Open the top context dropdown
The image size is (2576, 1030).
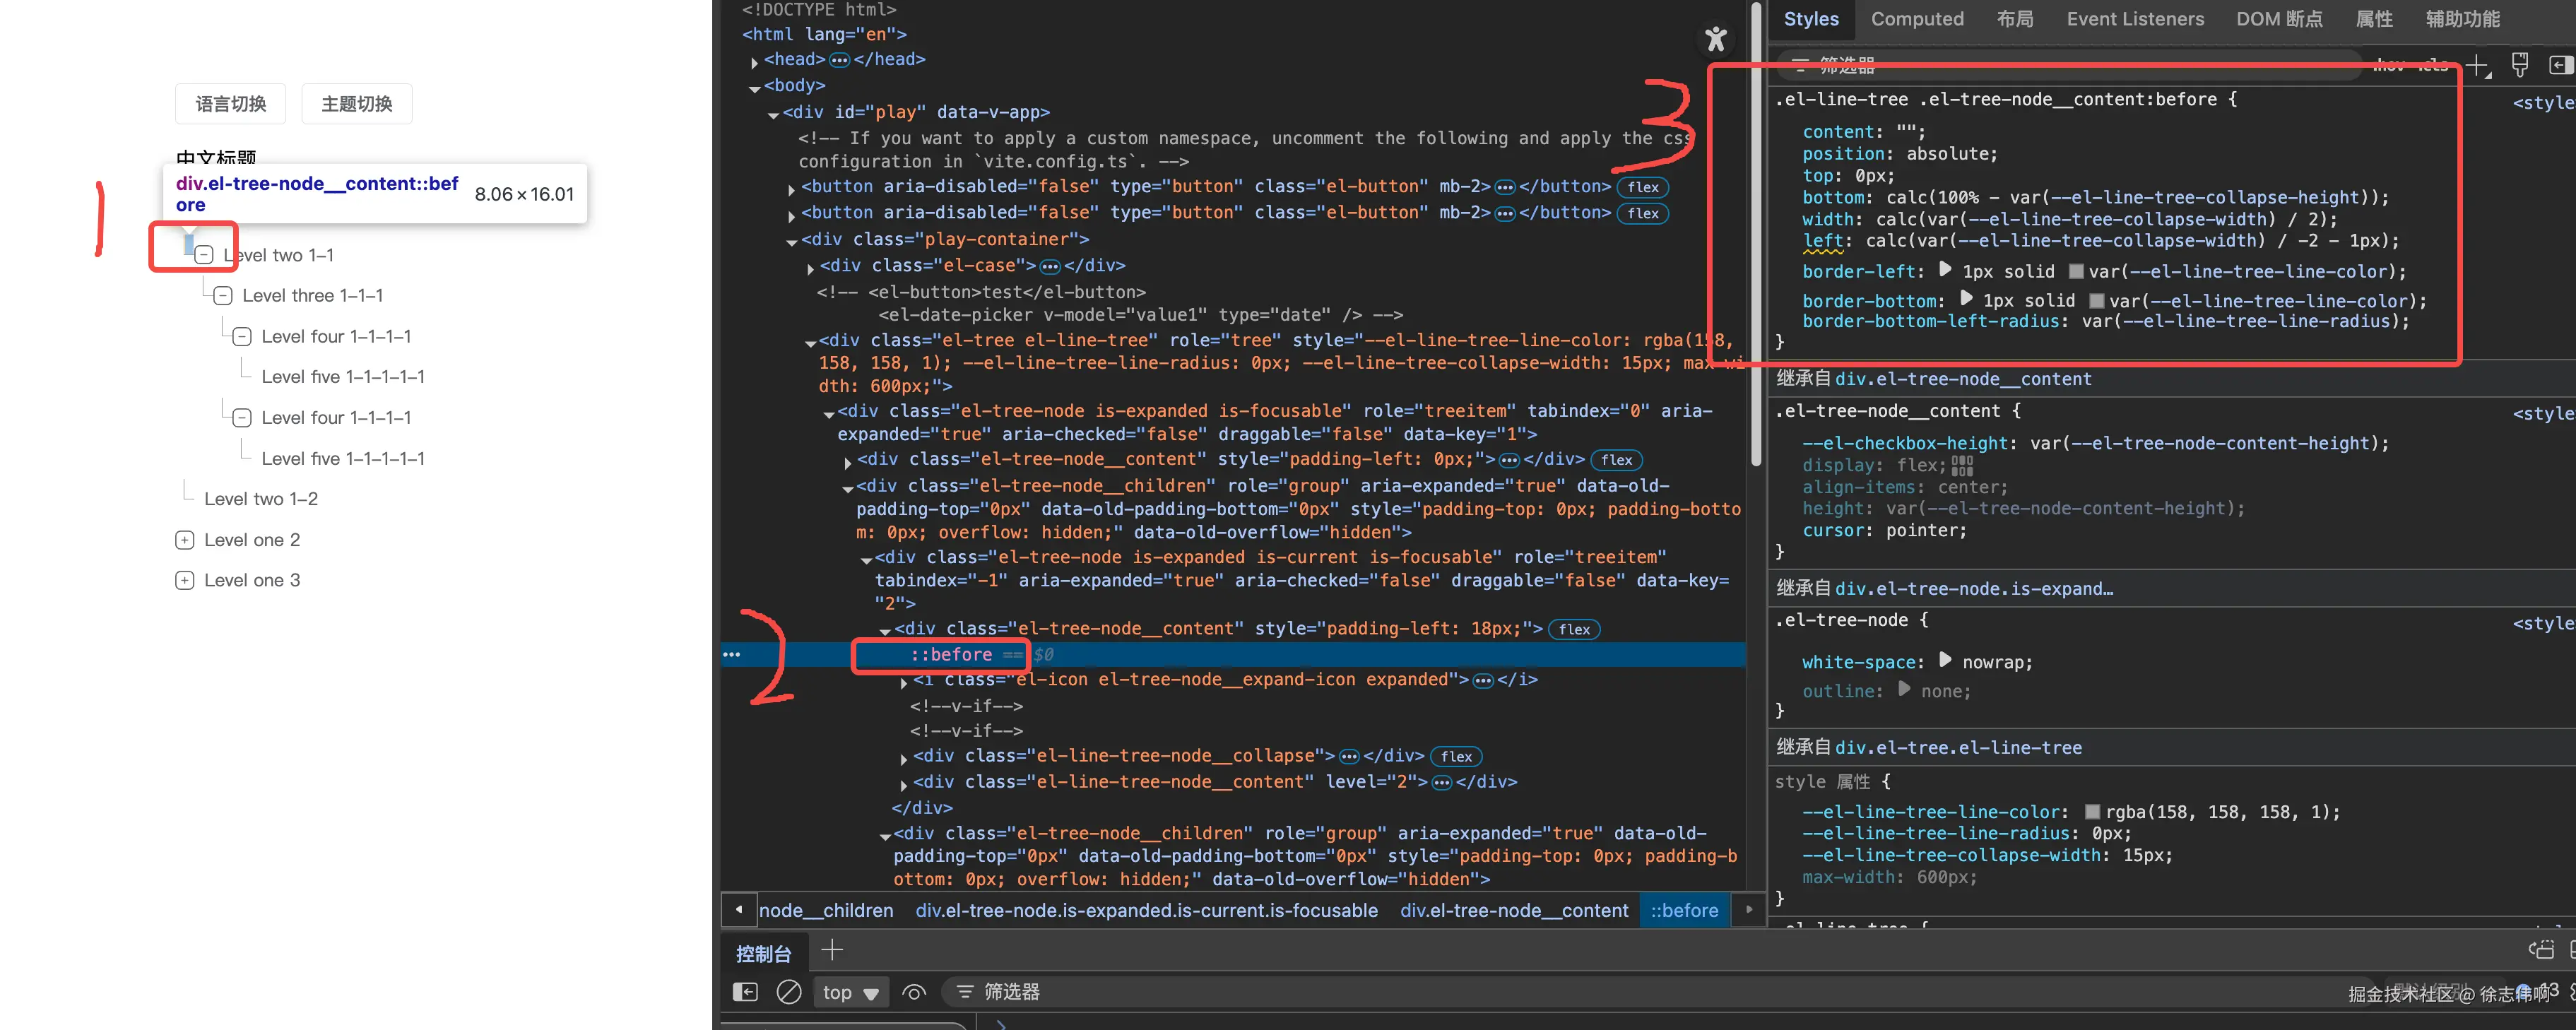[x=850, y=992]
